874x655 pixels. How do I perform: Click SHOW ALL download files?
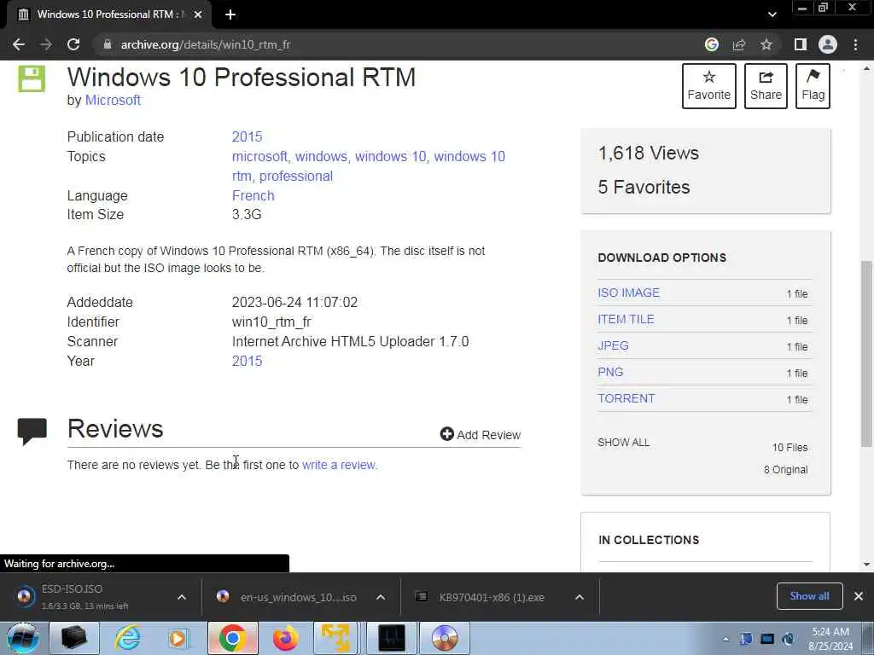pyautogui.click(x=623, y=443)
